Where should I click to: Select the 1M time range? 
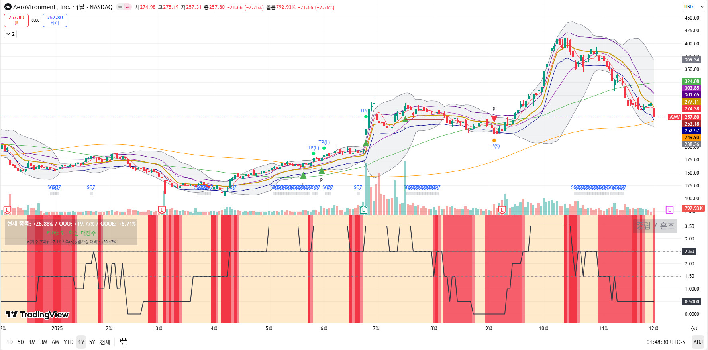32,342
